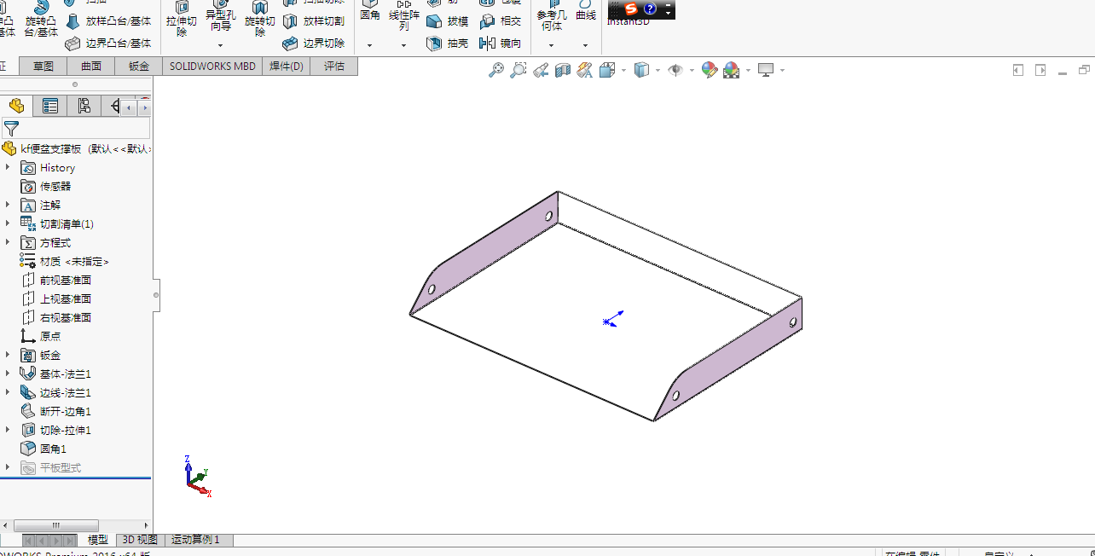
Task: Click the Section View icon
Action: coord(562,70)
